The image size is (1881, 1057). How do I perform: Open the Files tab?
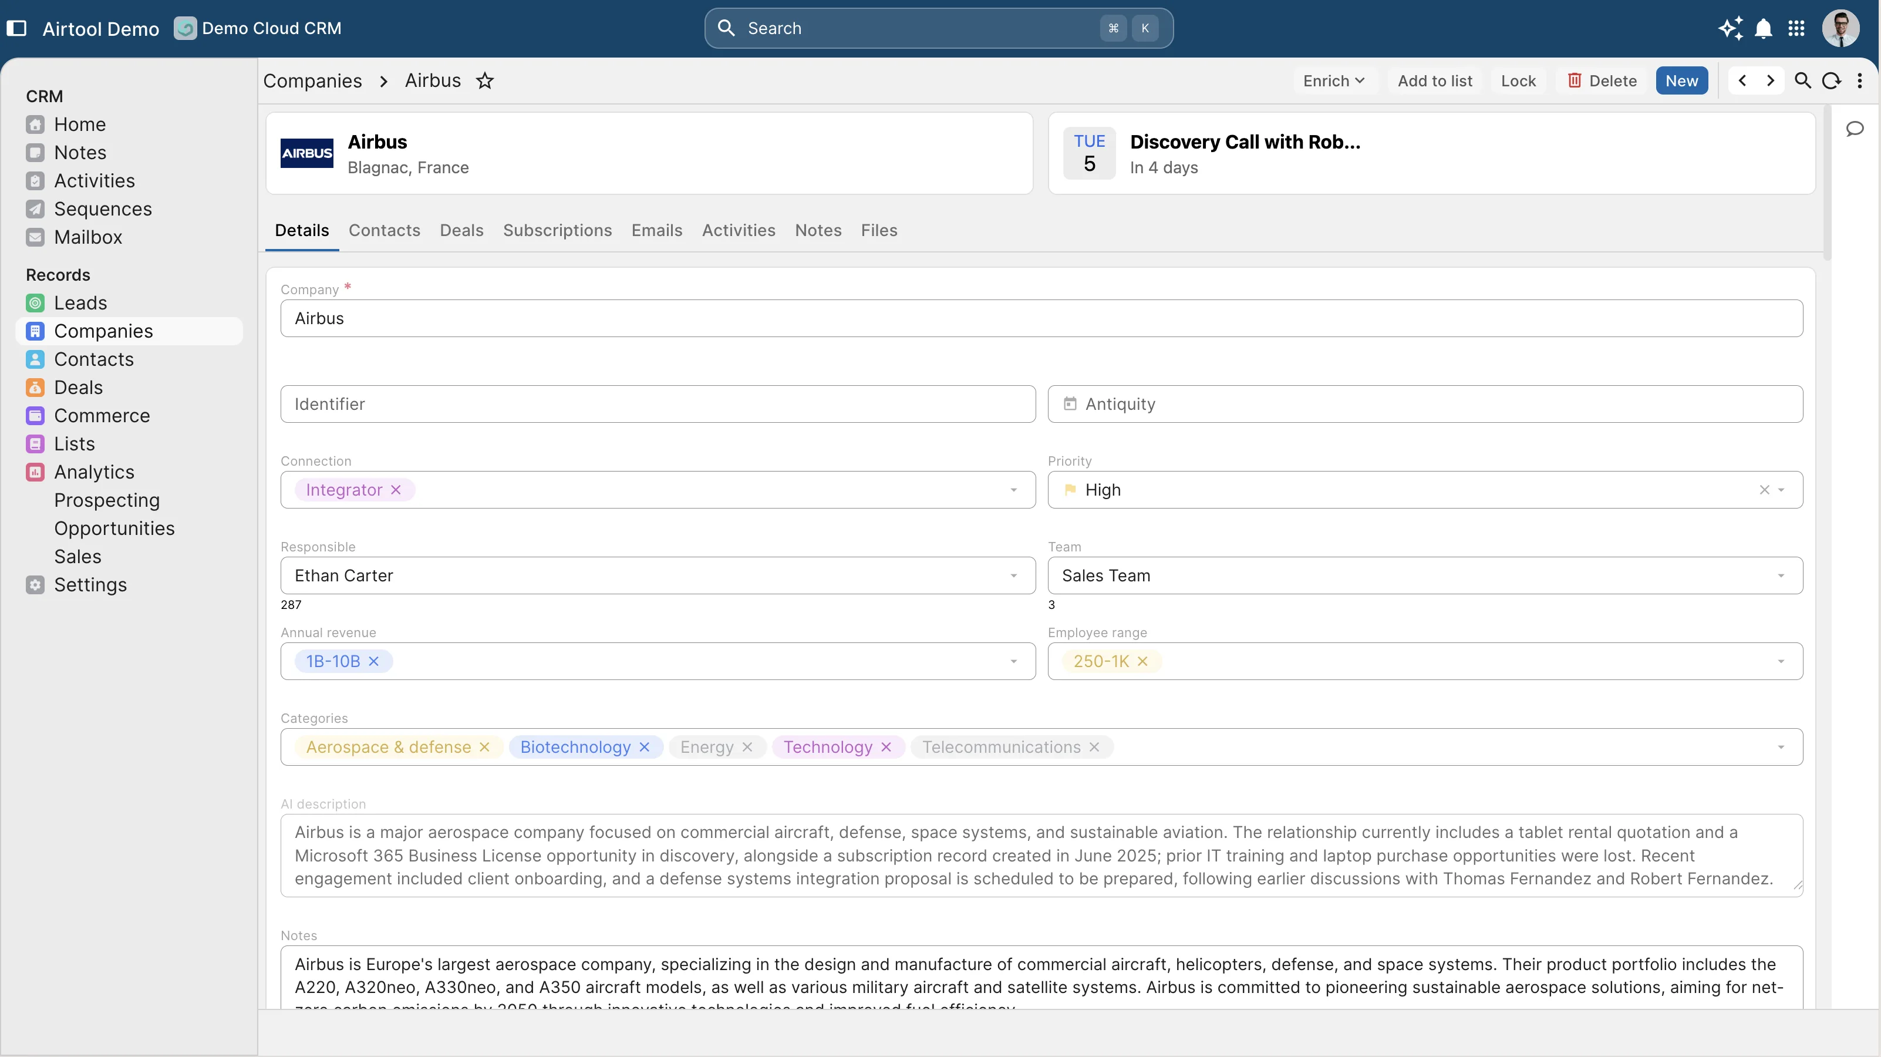pyautogui.click(x=878, y=230)
